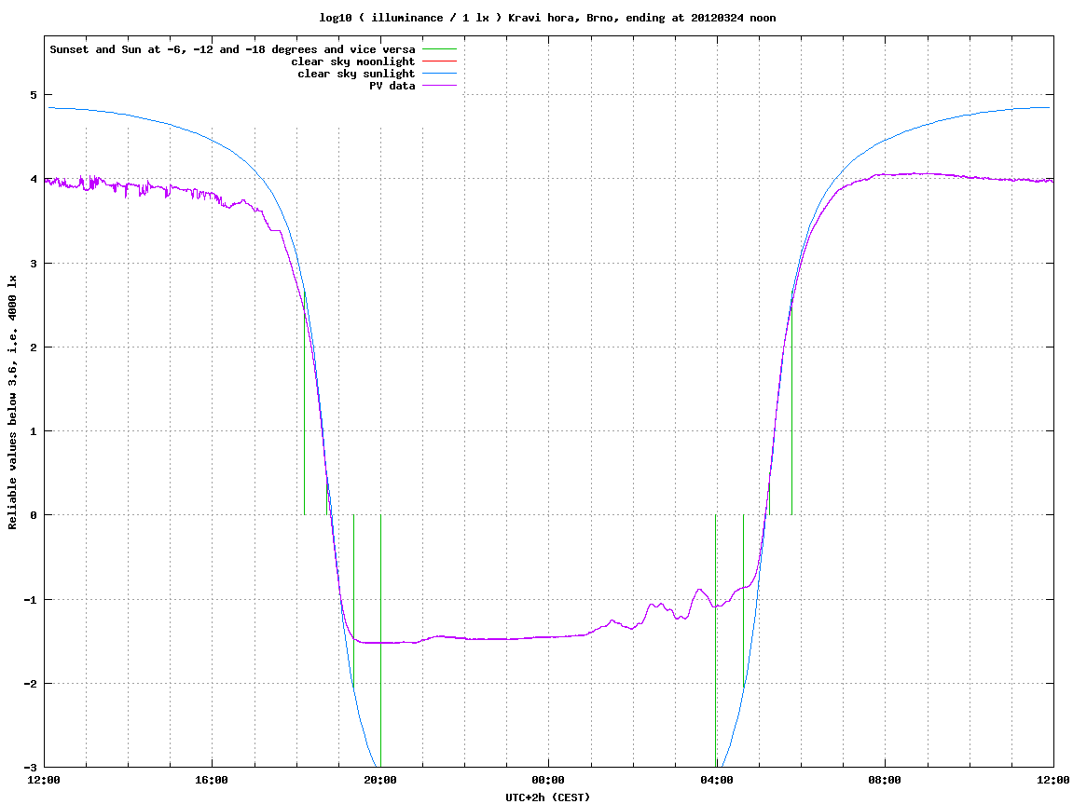1073x804 pixels.
Task: Click the green vertical marker just before 04:00
Action: [715, 641]
